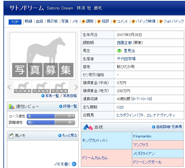Click the plus icon next to メモを書く

74,164
